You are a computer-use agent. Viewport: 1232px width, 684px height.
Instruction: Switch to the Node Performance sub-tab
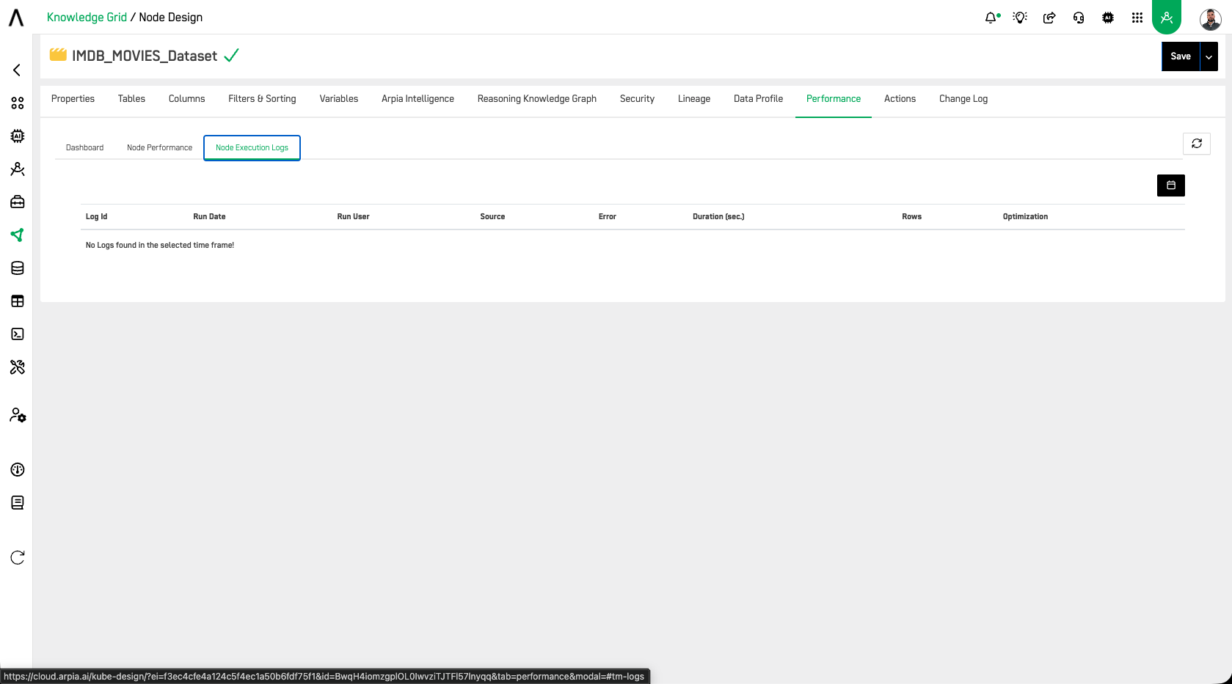coord(159,148)
